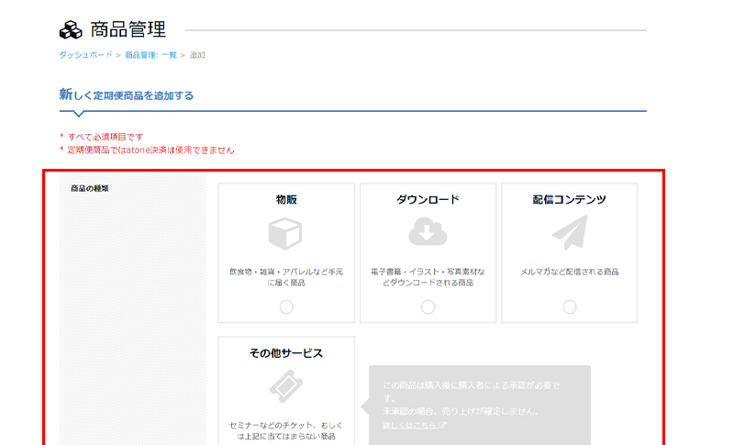This screenshot has width=734, height=445.
Task: Click the external link icon after 詳しくはこちら
Action: click(442, 426)
